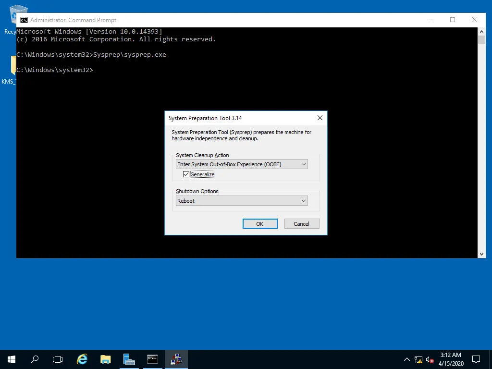
Task: Open Server Manager from the taskbar
Action: [x=129, y=359]
